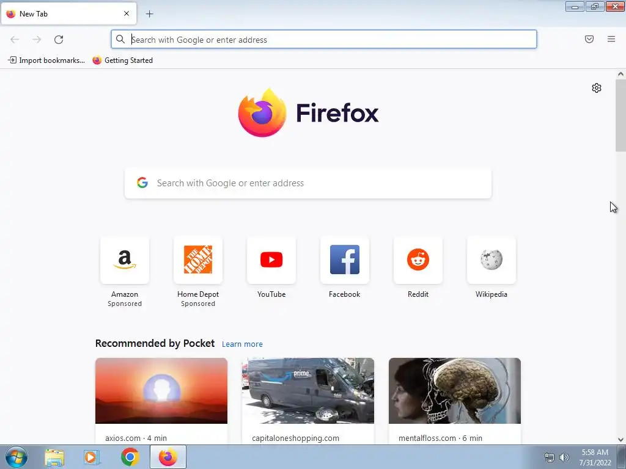626x469 pixels.
Task: Open the mentalfloss.com brain article card
Action: click(x=455, y=401)
